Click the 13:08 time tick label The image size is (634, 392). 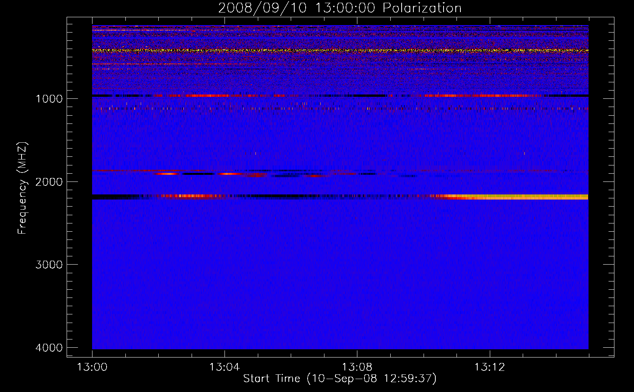(x=357, y=367)
